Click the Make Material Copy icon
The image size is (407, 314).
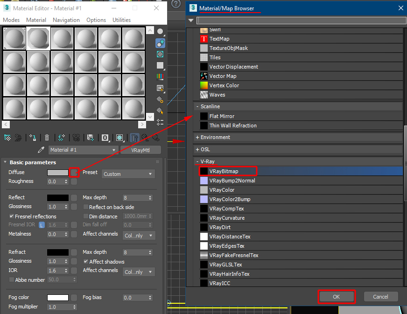pos(62,138)
